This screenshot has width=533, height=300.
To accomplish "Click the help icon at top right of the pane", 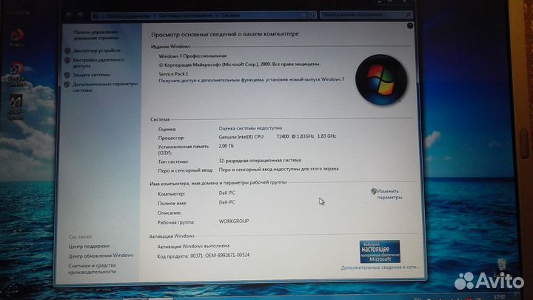I will pos(410,25).
